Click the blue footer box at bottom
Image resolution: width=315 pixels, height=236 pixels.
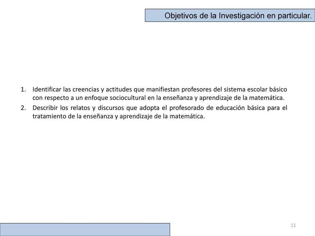pyautogui.click(x=85, y=229)
